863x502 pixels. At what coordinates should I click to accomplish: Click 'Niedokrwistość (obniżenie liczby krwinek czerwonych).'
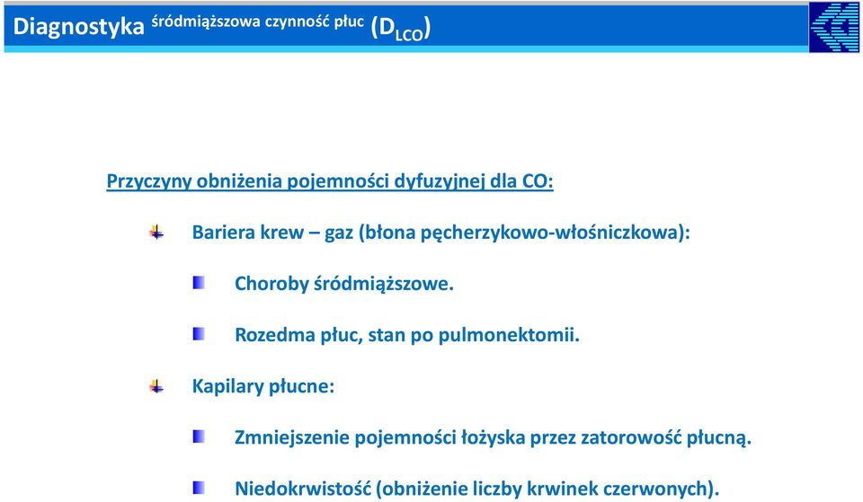tap(476, 489)
